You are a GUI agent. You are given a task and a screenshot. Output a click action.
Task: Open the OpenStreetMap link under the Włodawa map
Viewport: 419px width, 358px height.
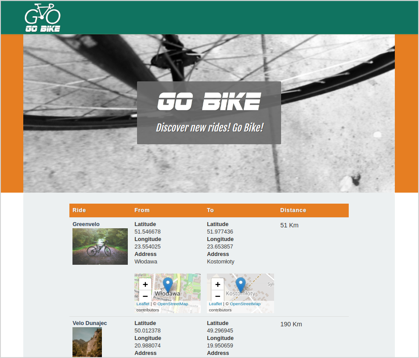[x=173, y=303]
